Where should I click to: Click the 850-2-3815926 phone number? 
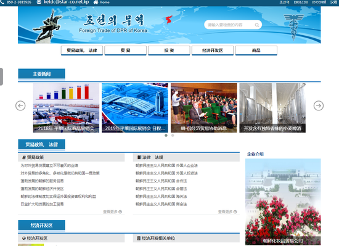19,2
